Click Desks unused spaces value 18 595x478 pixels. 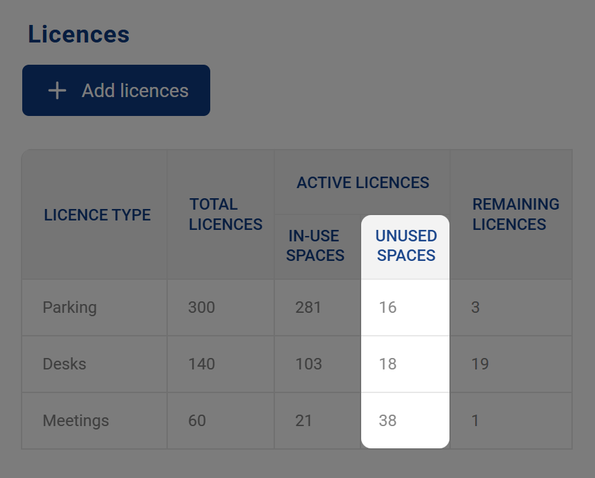[387, 364]
